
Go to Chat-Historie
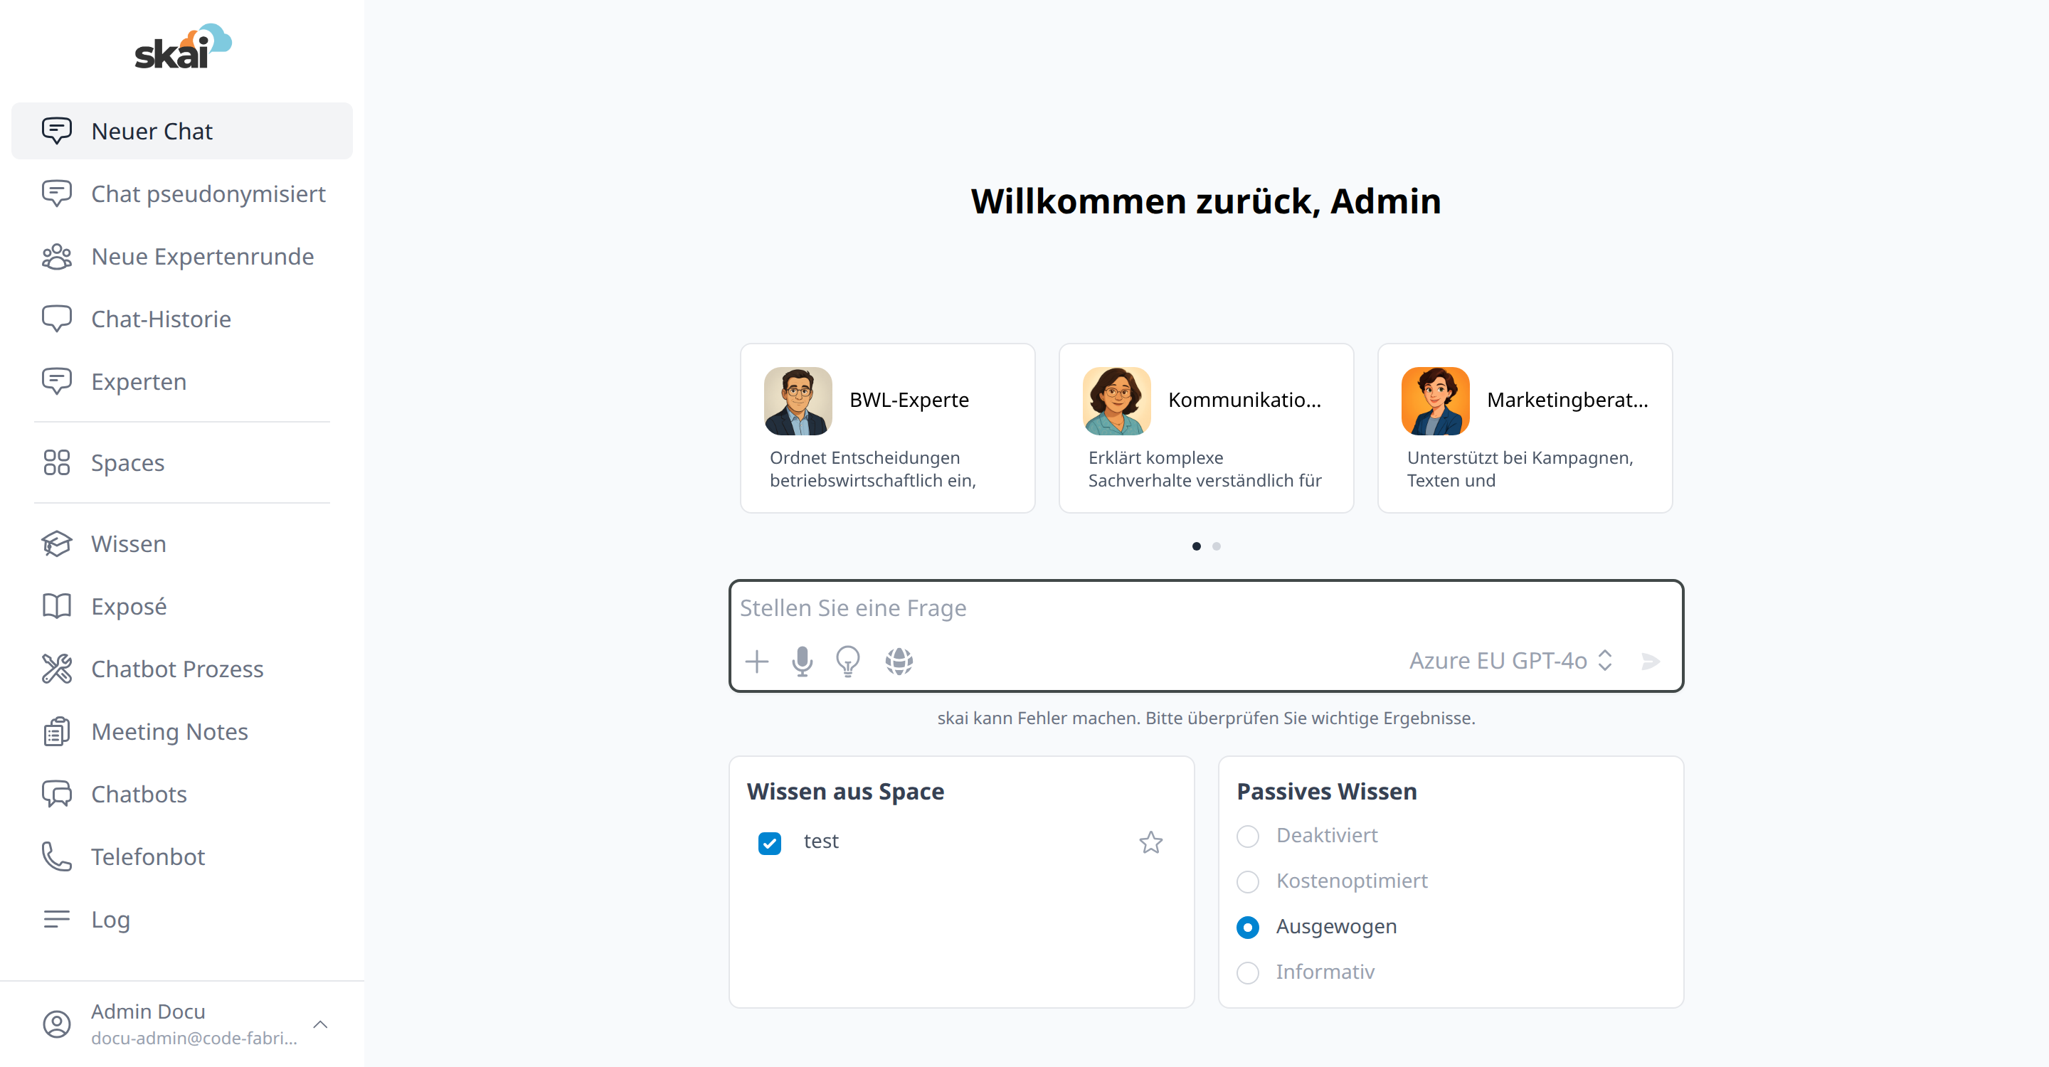(x=182, y=319)
